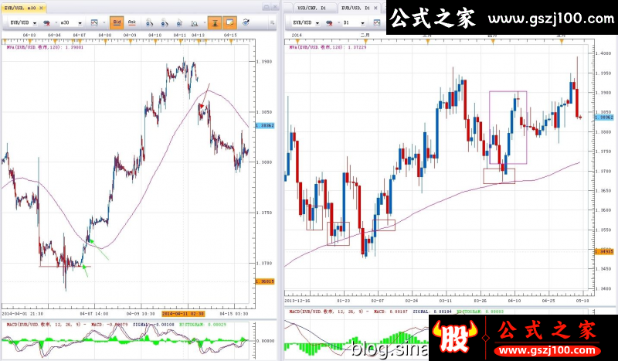618x361 pixels.
Task: Select the MVA 1.39801 indicator label on the m30 chart
Action: click(x=46, y=47)
